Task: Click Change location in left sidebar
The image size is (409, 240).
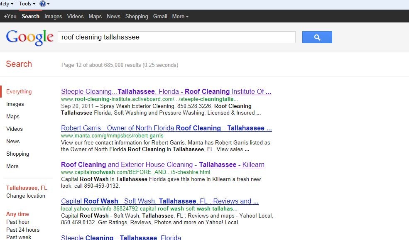Action: click(25, 196)
